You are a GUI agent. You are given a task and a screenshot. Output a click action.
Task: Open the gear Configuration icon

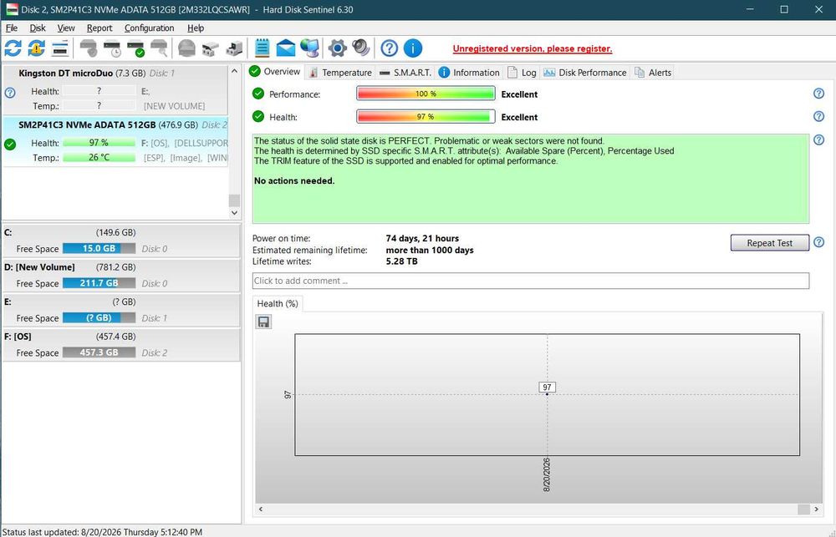point(338,48)
